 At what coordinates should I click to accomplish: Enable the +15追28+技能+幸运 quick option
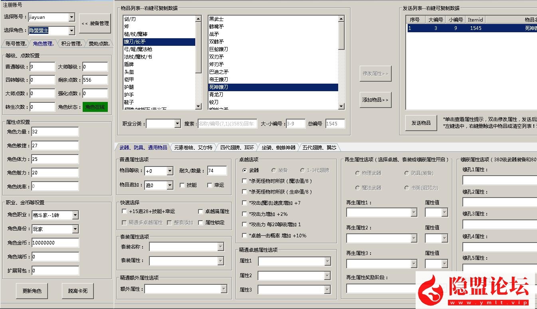click(x=124, y=211)
